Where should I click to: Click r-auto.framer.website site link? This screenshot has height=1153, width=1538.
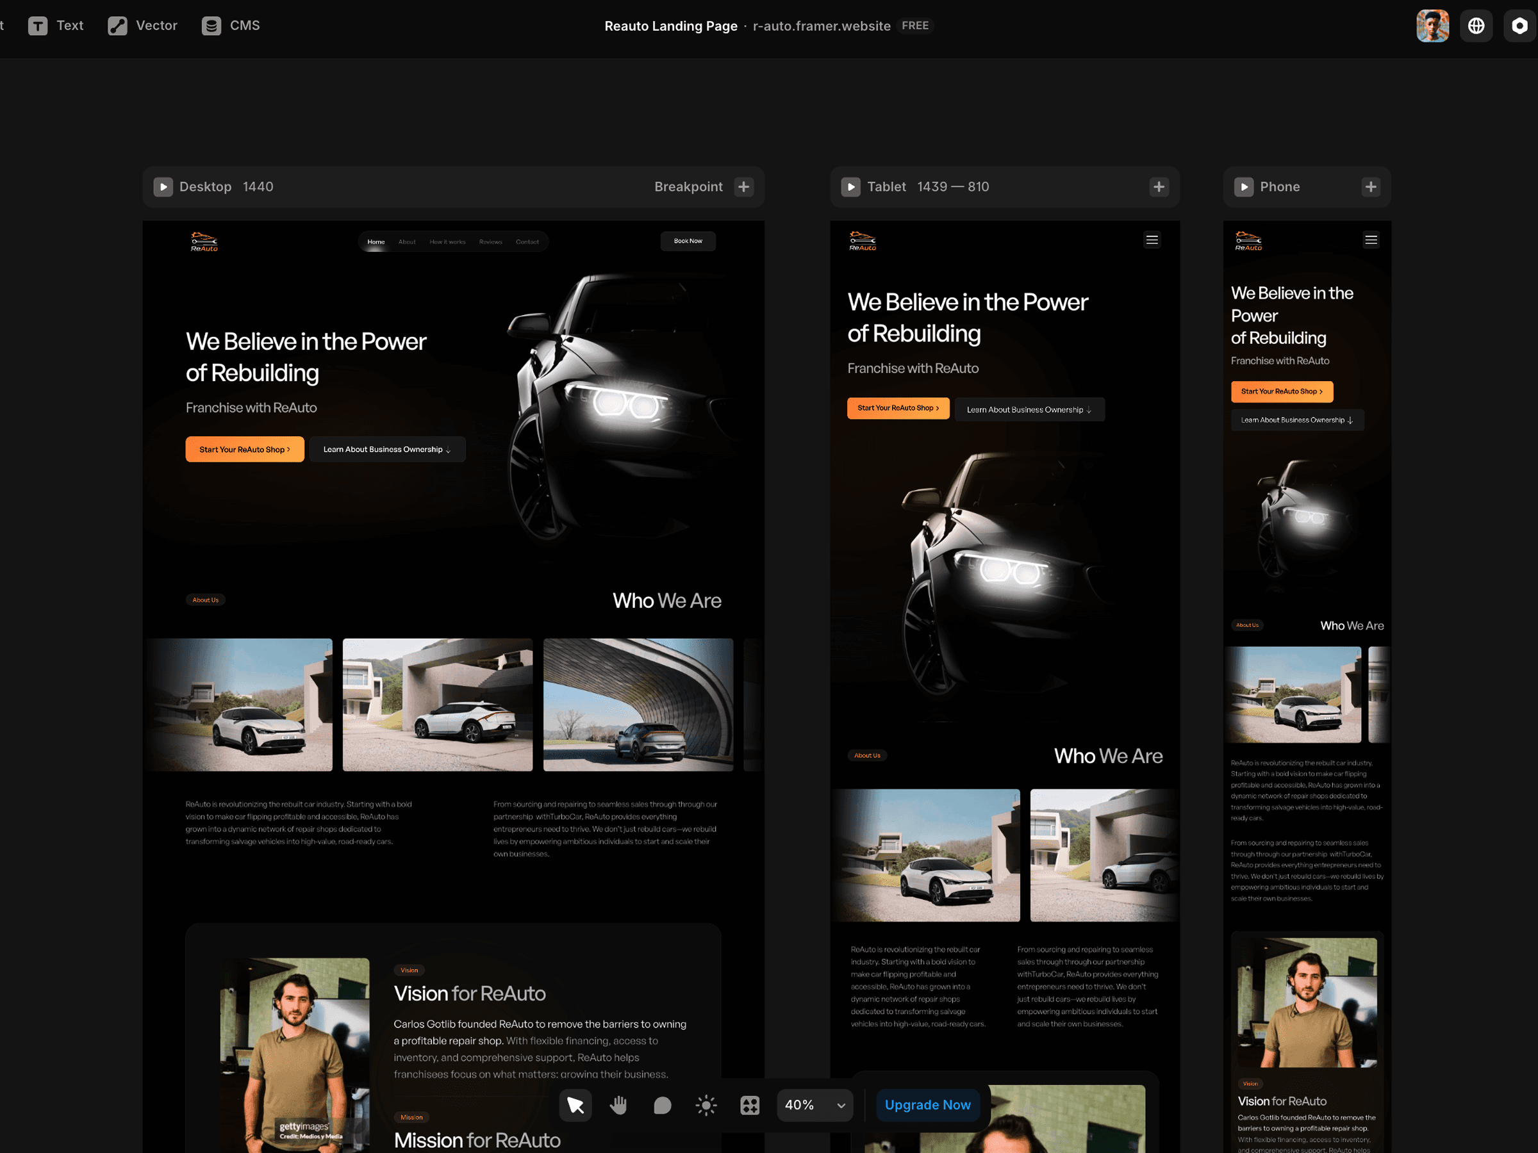tap(821, 26)
